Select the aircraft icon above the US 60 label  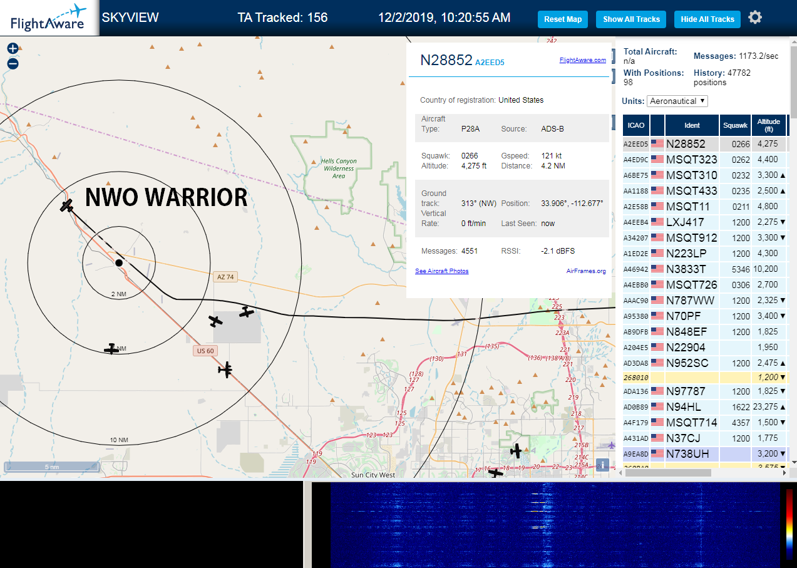pyautogui.click(x=215, y=321)
